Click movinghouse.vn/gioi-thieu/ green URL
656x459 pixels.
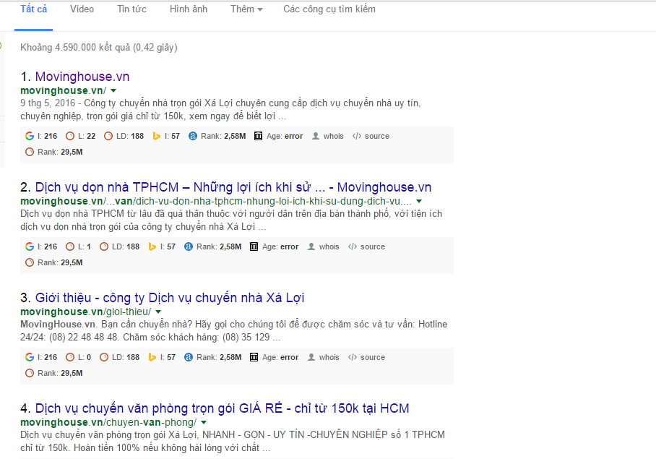point(86,312)
